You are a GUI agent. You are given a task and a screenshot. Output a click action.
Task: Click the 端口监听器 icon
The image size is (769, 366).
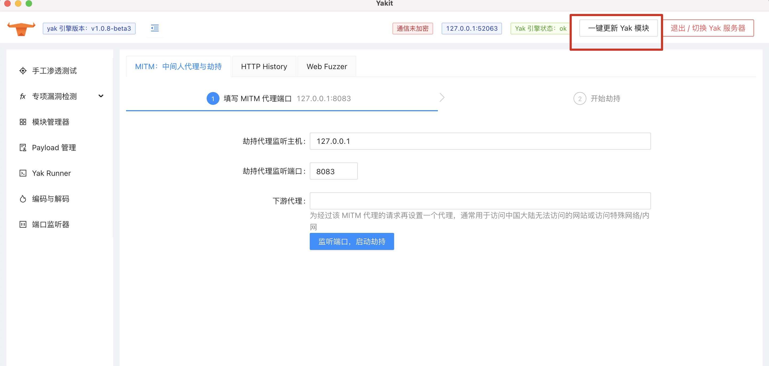coord(23,224)
